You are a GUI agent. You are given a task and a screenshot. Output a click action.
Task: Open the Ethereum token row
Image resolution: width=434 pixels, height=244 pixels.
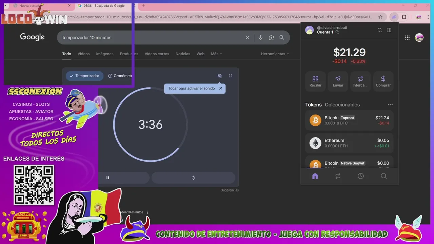[349, 143]
